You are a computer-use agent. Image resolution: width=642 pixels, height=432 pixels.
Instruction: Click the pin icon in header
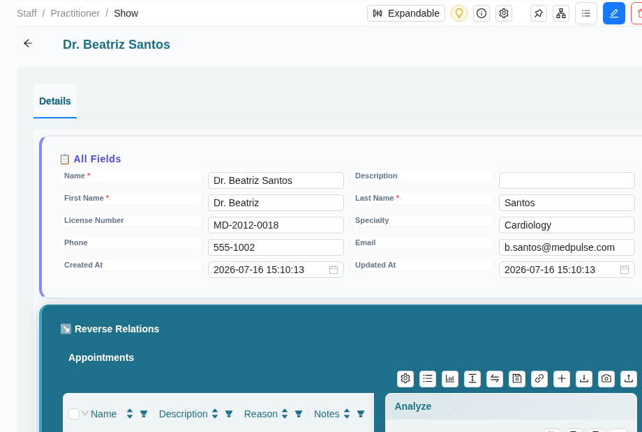tap(539, 13)
